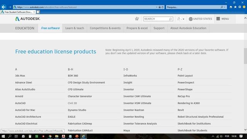The width and height of the screenshot is (247, 139).
Task: Open the browser Home icon
Action: point(231,7)
